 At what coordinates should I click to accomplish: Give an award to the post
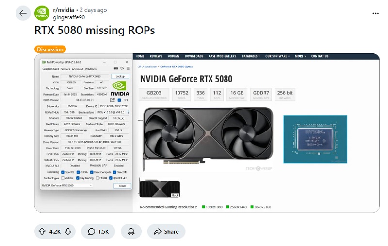131,231
